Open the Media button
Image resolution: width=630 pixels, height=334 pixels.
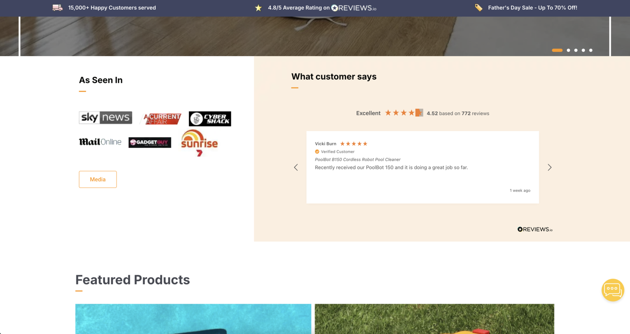coord(98,179)
